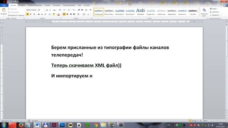Viewport: 228px width, 128px height.
Task: Switch to the Разметка страницы tab
Action: click(x=35, y=5)
